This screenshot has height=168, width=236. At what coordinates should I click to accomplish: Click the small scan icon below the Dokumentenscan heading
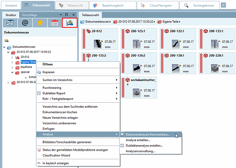pyautogui.click(x=7, y=41)
